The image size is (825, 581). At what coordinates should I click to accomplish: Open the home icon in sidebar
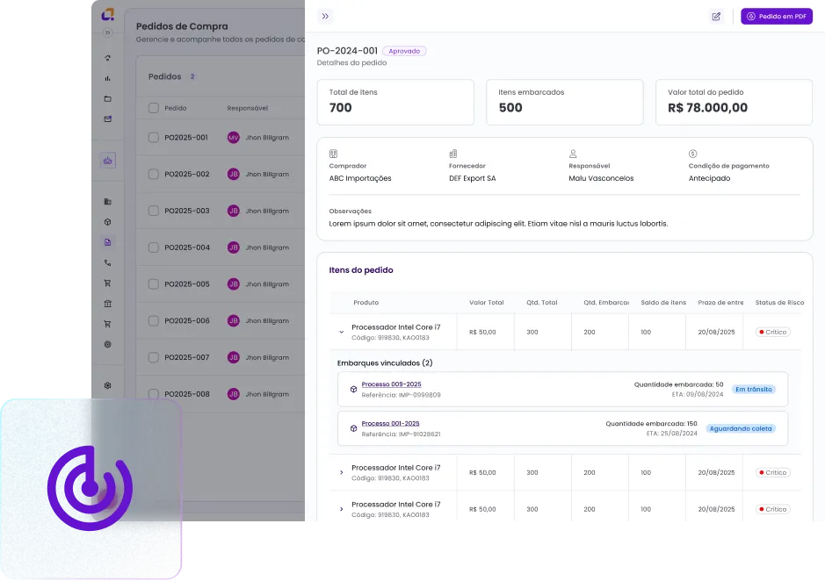(x=108, y=58)
